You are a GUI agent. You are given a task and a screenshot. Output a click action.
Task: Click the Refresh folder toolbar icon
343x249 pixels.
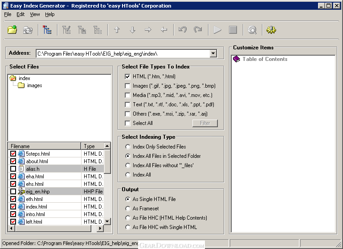coord(28,30)
